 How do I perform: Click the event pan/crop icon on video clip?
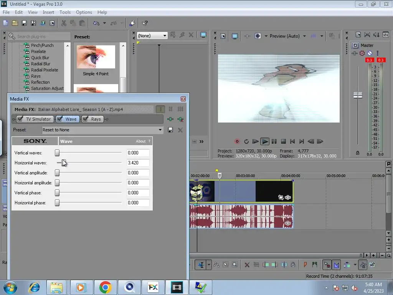click(281, 197)
